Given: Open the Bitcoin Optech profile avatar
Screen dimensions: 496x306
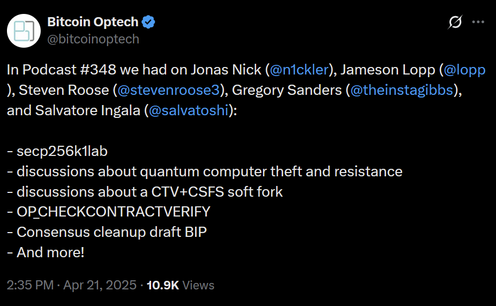Looking at the screenshot, I should point(24,31).
